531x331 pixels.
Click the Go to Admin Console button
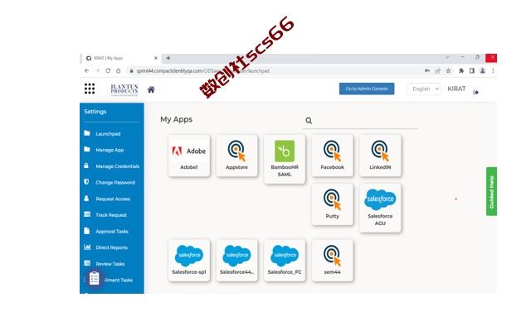pyautogui.click(x=367, y=89)
